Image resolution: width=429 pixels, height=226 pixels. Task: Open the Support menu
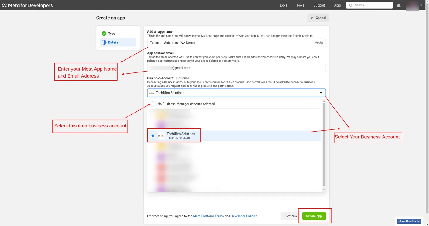tap(319, 5)
